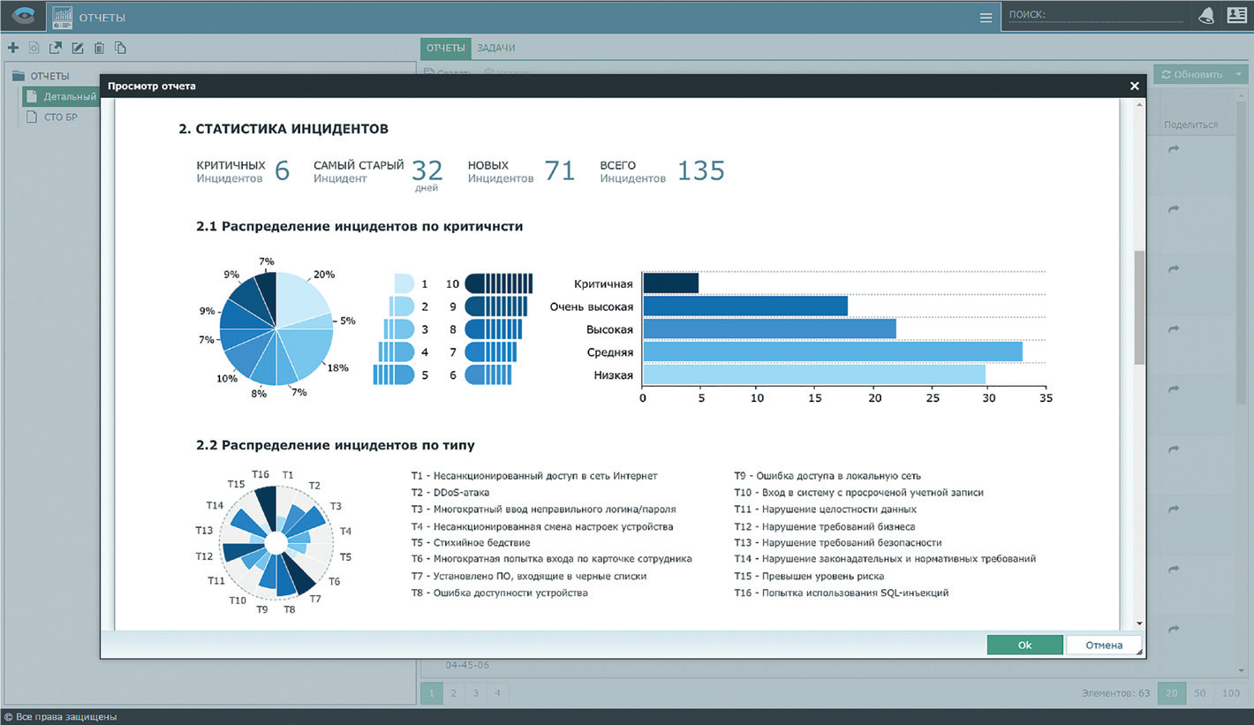
Task: Click the Средняя bar in the severity chart
Action: [832, 352]
